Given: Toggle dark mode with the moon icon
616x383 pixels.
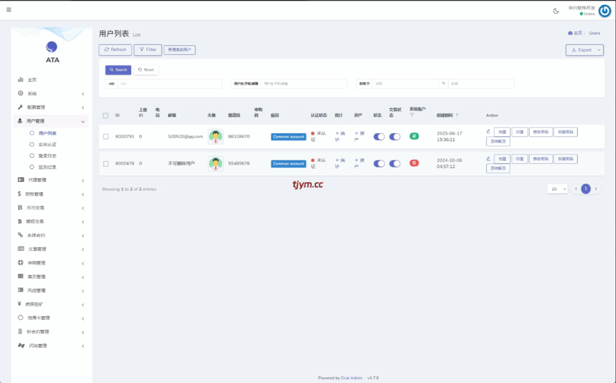Looking at the screenshot, I should tap(556, 11).
